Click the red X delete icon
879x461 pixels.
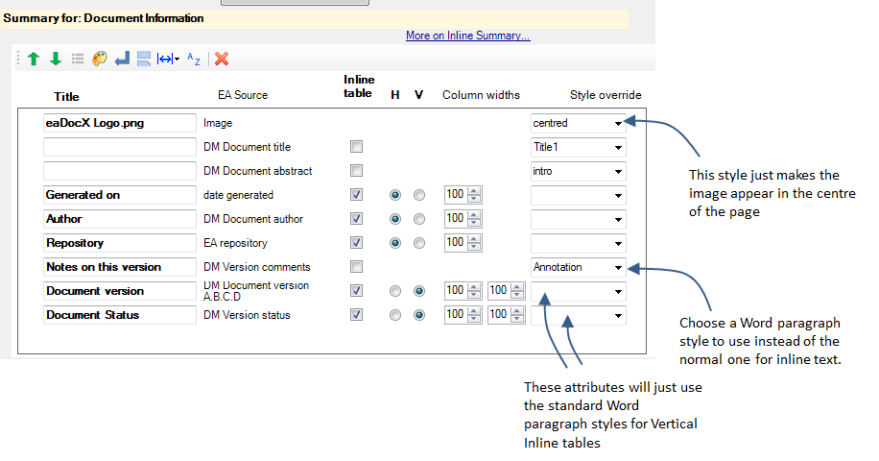click(222, 59)
